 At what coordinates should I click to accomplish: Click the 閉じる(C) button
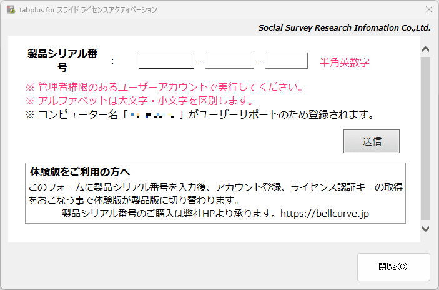393,267
